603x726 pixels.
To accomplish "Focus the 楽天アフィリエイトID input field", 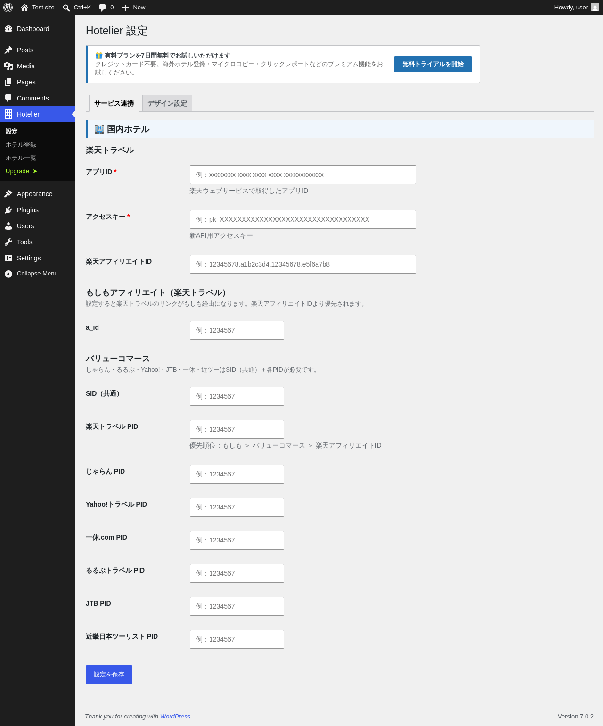I will (303, 264).
